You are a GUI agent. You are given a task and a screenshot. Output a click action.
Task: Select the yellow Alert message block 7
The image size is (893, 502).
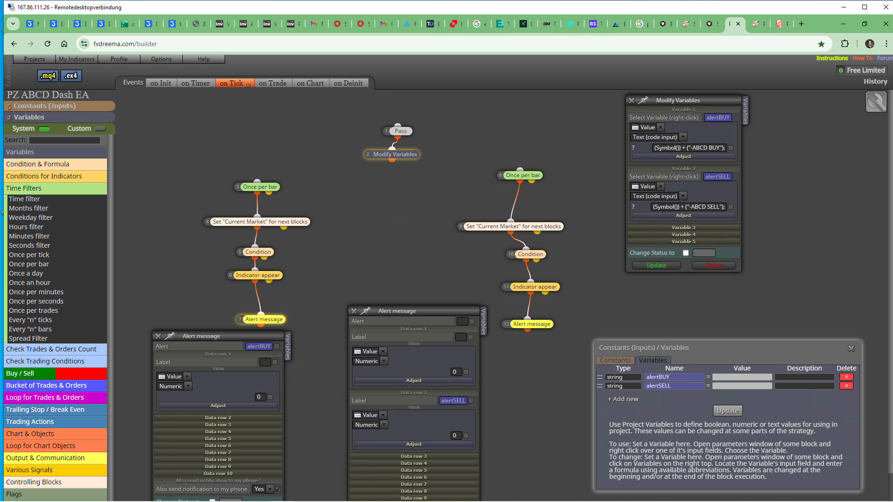tap(264, 319)
